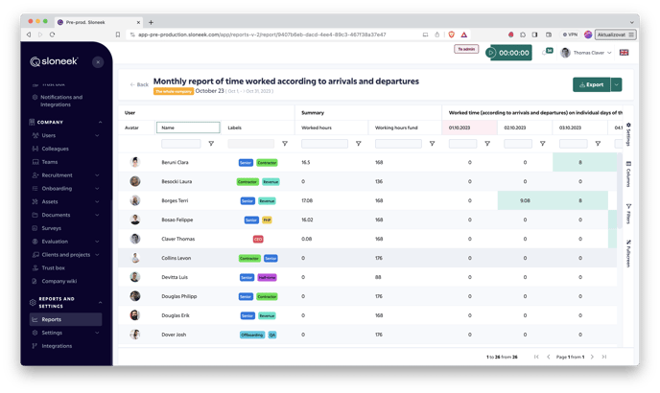Go to next page of table

click(x=592, y=357)
